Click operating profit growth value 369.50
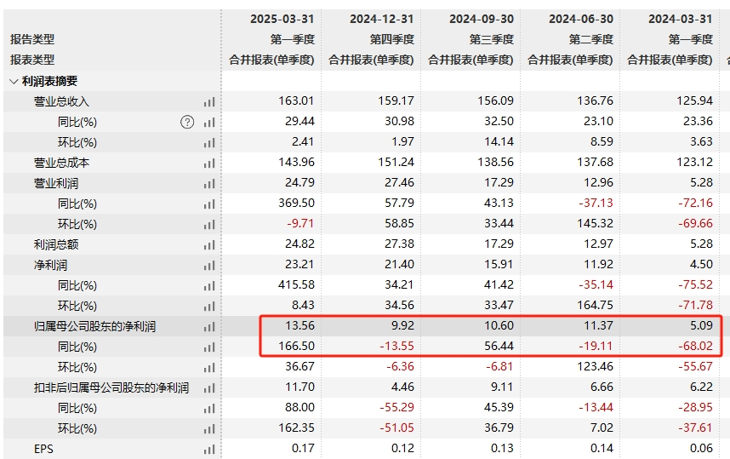This screenshot has width=730, height=459. click(297, 204)
